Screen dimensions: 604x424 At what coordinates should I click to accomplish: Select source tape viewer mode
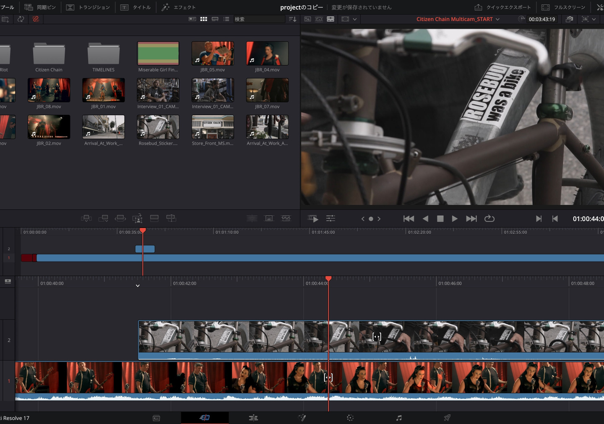point(319,19)
